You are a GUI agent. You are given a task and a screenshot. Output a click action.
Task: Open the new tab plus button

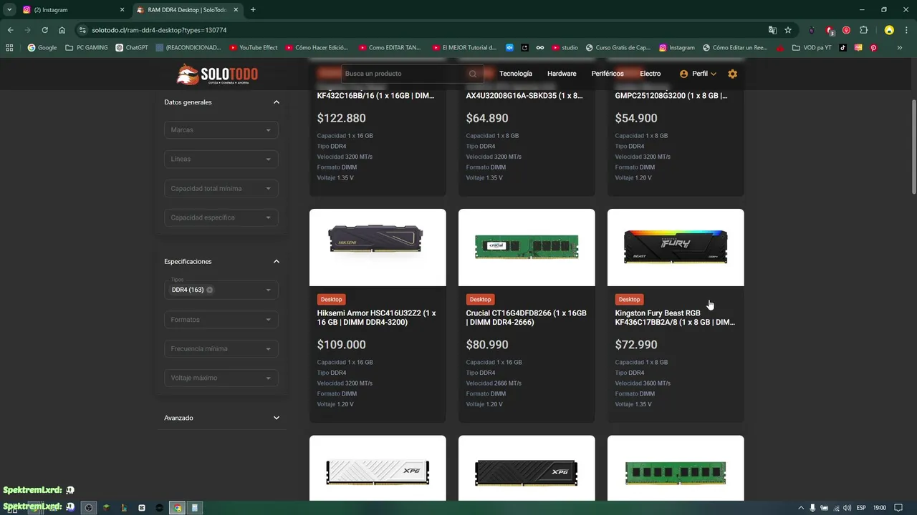[x=253, y=10]
